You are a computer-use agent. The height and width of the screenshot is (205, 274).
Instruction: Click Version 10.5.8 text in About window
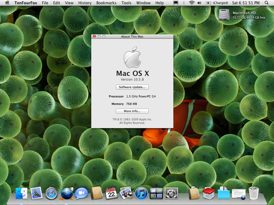[x=132, y=80]
